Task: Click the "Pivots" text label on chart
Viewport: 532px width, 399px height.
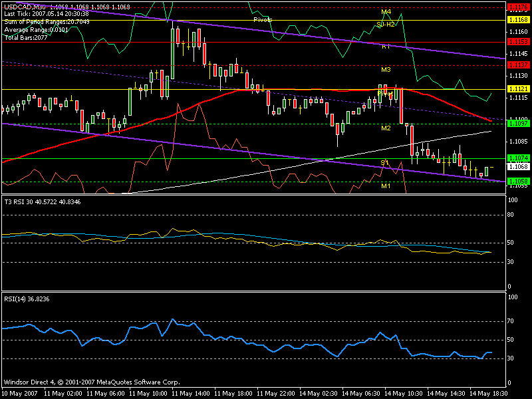Action: click(x=263, y=20)
